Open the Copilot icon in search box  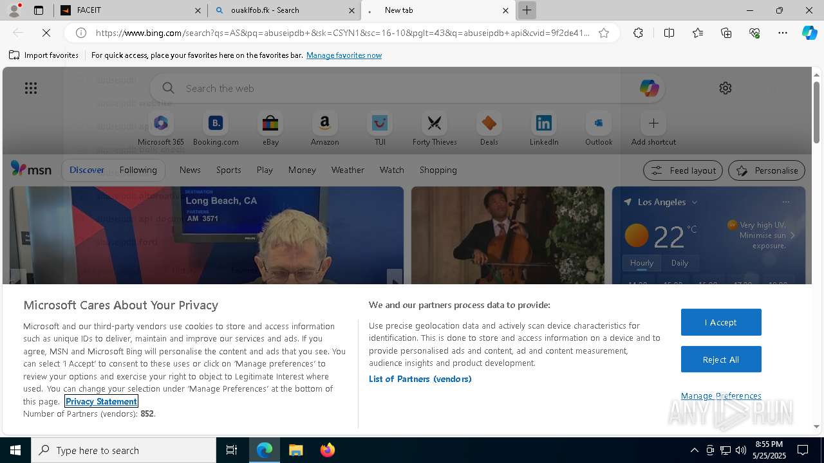tap(649, 88)
